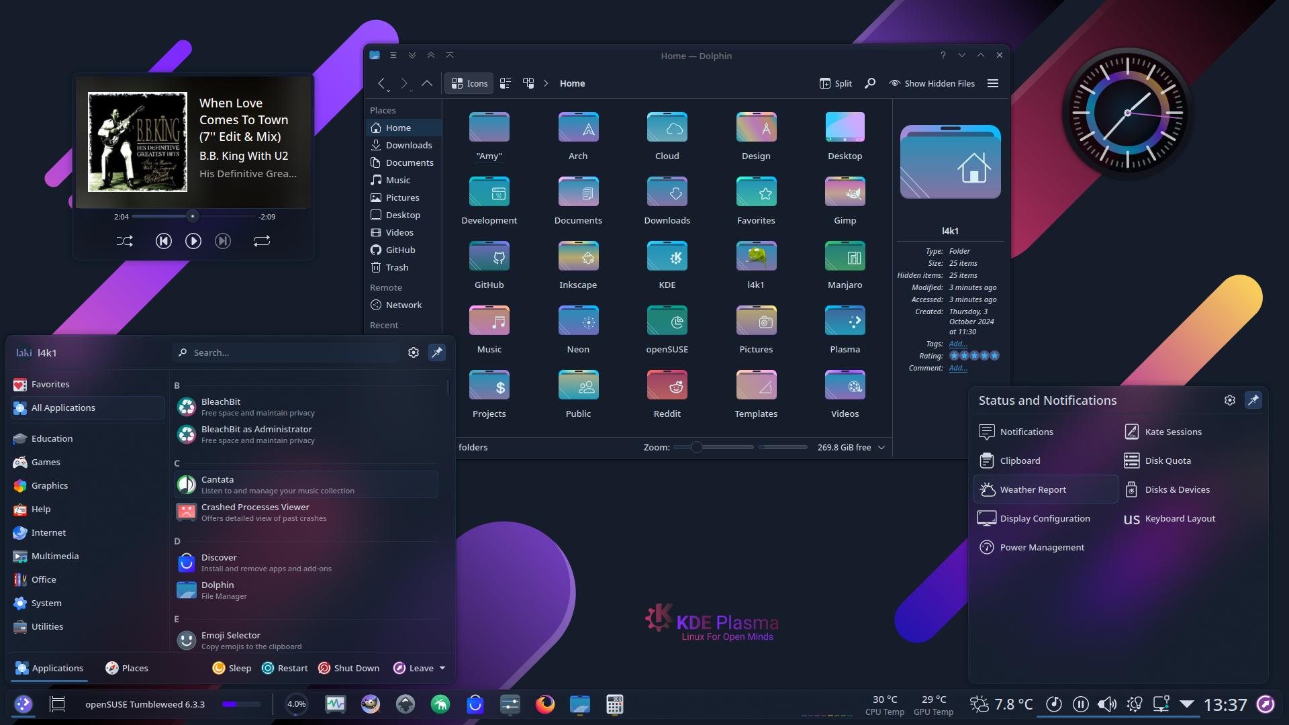Toggle repeat in the music player widget
This screenshot has height=725, width=1289.
[262, 241]
